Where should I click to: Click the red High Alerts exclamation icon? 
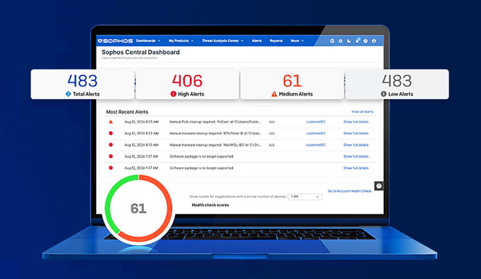click(x=173, y=94)
